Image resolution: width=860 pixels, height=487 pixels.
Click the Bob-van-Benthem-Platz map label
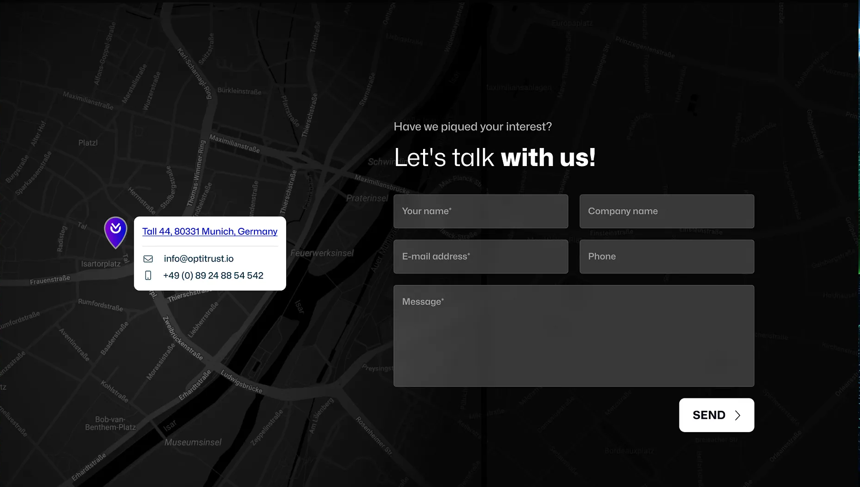point(110,423)
